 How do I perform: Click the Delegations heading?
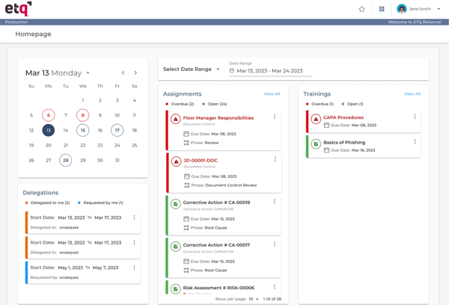pos(40,193)
